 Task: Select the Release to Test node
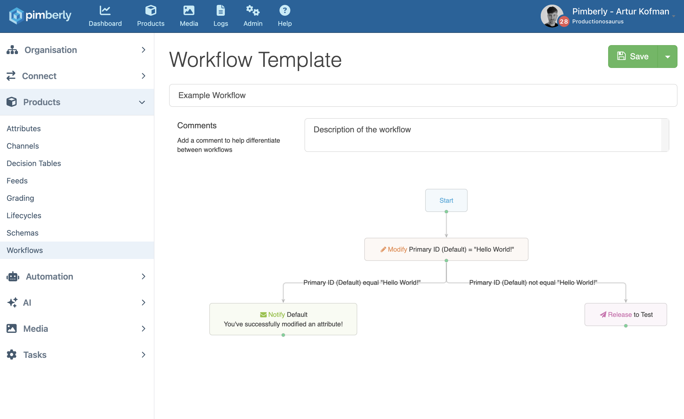tap(626, 314)
